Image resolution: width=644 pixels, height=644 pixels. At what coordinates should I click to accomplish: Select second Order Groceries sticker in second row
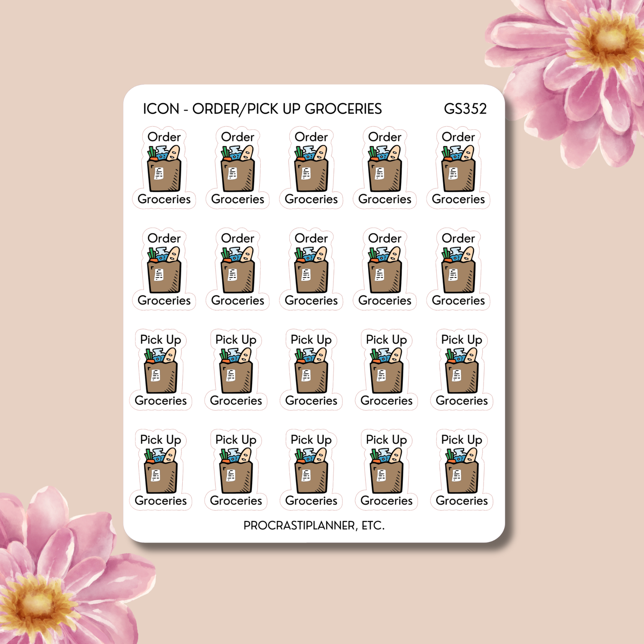(238, 269)
